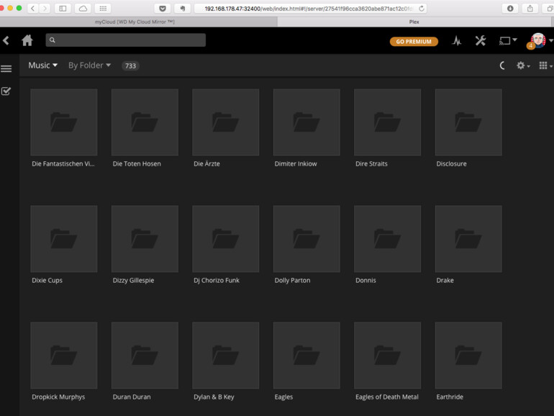Open the Safari iCloud tabs button

[83, 8]
